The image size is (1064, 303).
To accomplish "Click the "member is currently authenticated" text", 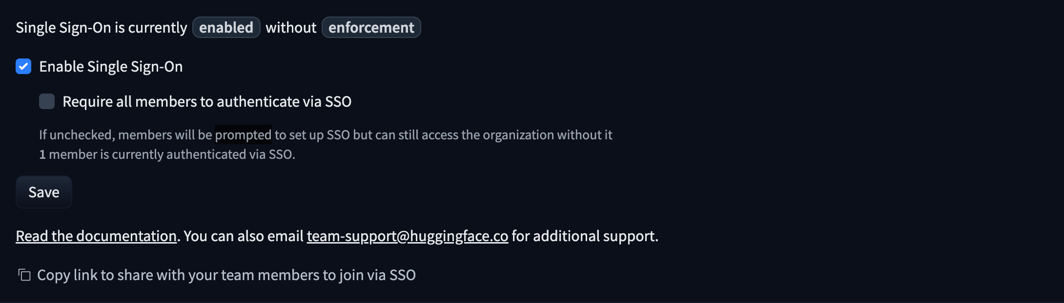I will pos(172,154).
